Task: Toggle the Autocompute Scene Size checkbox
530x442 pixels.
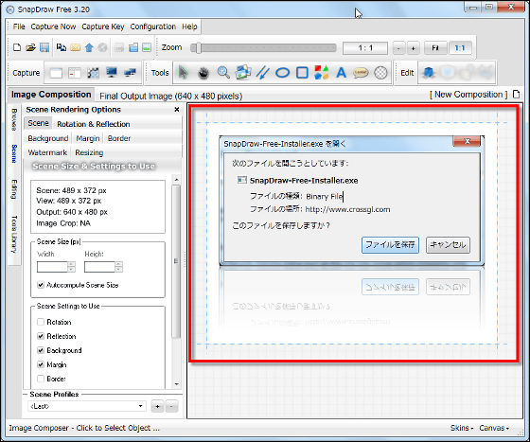Action: click(x=41, y=285)
